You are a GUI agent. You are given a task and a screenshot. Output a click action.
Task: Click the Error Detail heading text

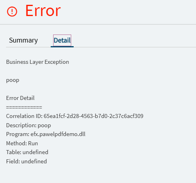pos(20,98)
